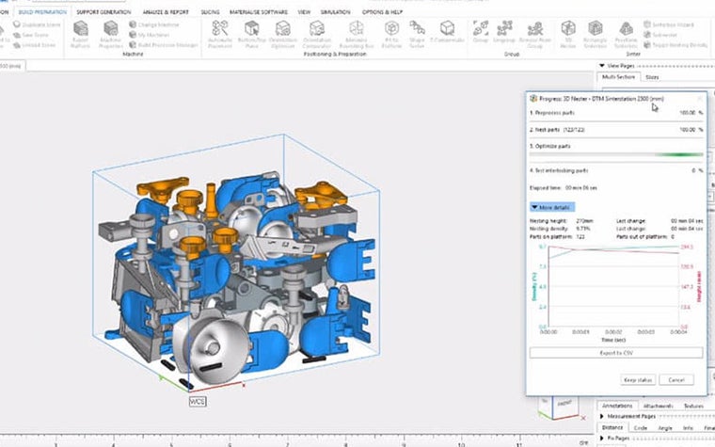Select the Annotations tab
715x447 pixels.
pos(617,406)
